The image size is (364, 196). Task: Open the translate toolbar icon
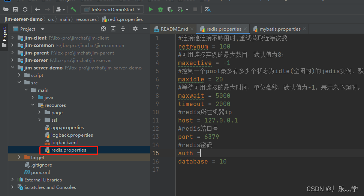click(x=207, y=9)
